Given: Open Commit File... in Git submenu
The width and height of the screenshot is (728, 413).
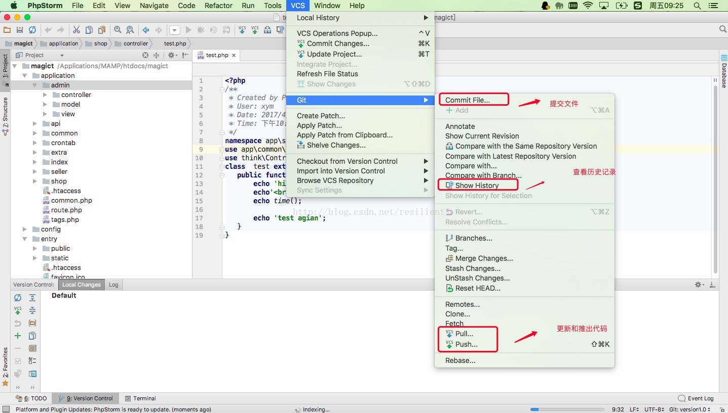Looking at the screenshot, I should (468, 100).
